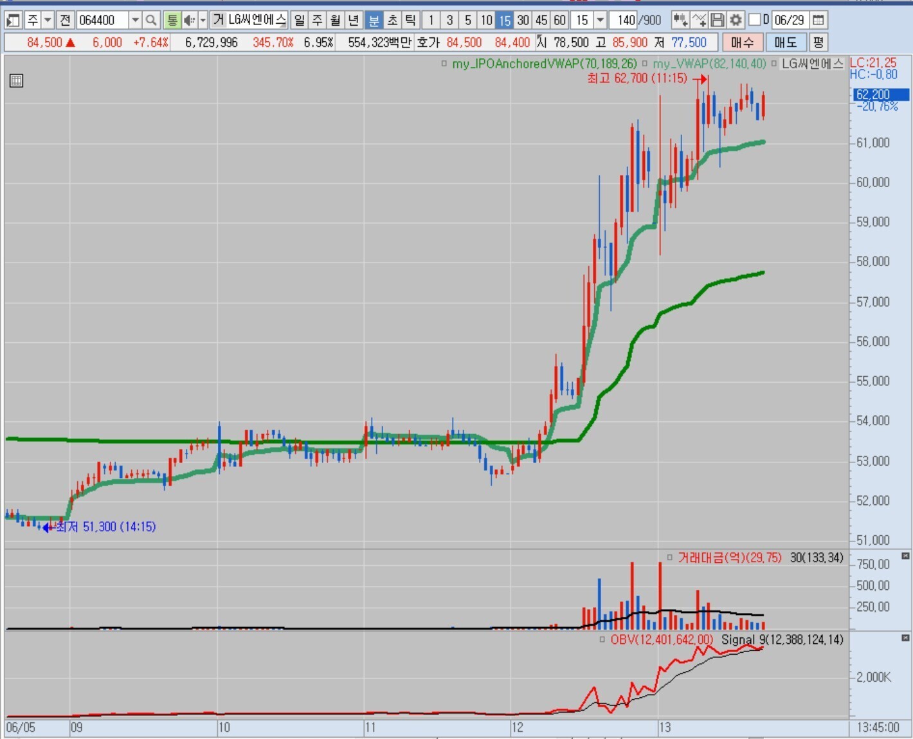
Task: Select the 분 minute chart tab
Action: click(374, 21)
